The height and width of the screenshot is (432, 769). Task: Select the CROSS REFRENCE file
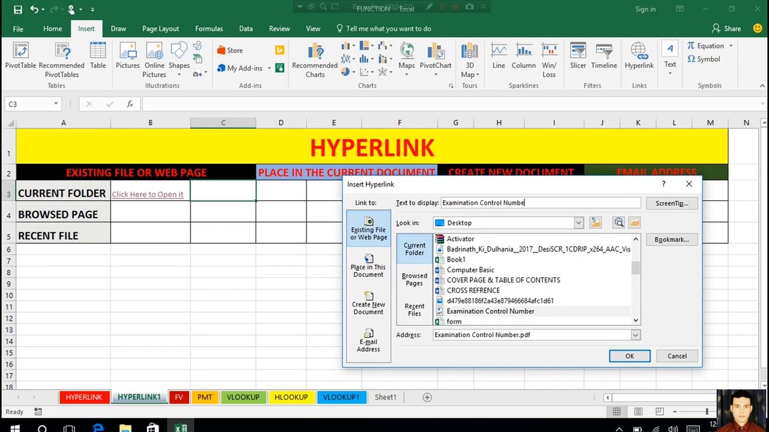click(x=473, y=290)
